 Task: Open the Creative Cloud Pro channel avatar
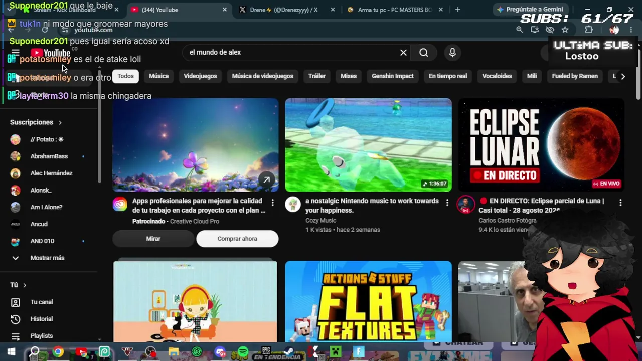(x=120, y=204)
